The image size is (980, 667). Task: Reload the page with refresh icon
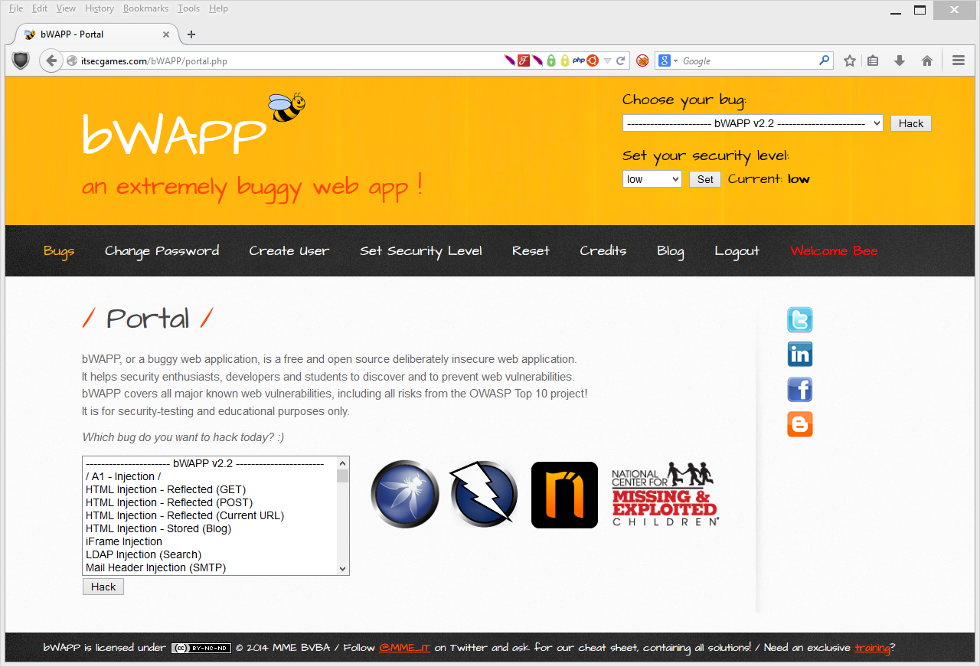tap(621, 61)
